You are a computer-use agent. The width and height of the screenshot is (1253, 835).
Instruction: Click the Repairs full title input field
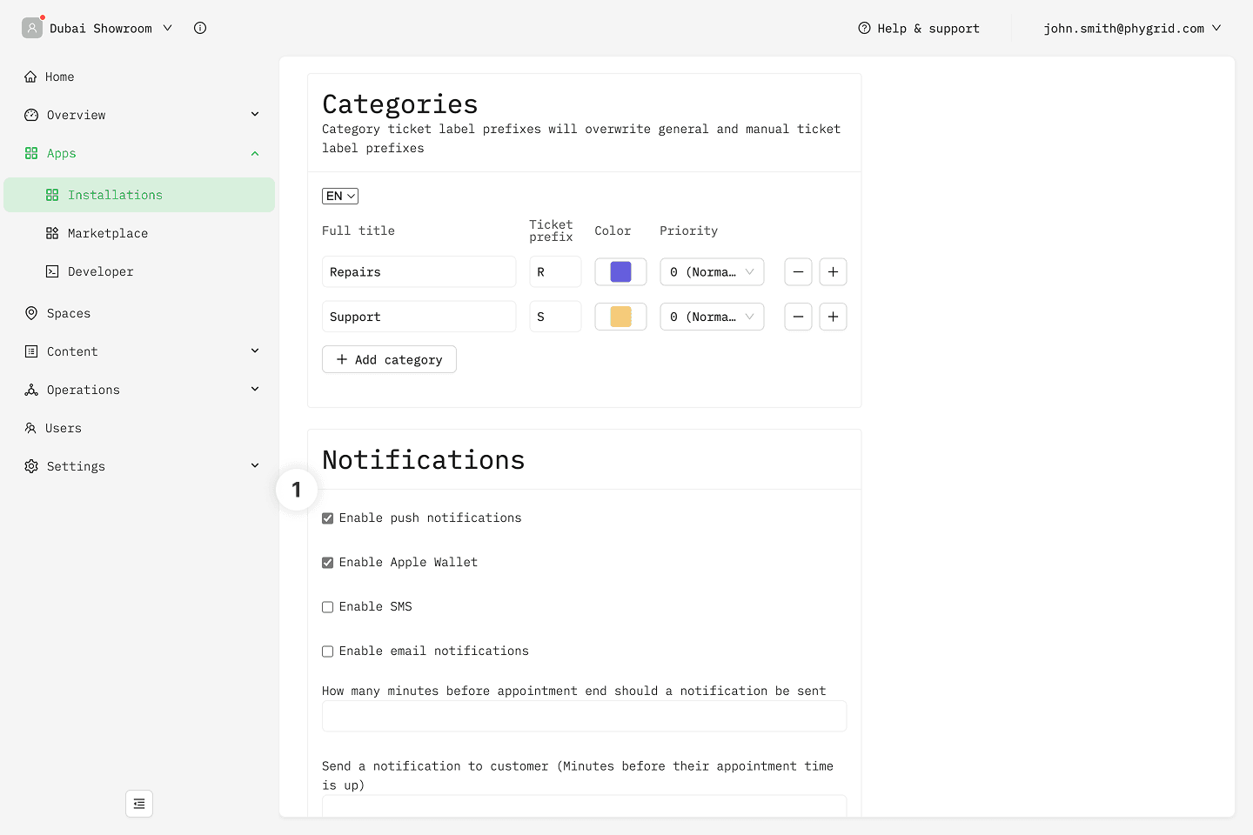[x=419, y=272]
